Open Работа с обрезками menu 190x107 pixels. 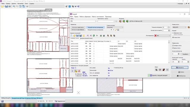[x=85, y=17]
